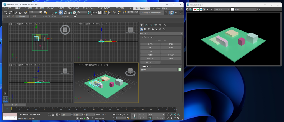Click the Redo arrow in main toolbar
This screenshot has height=122, width=284.
10,12
